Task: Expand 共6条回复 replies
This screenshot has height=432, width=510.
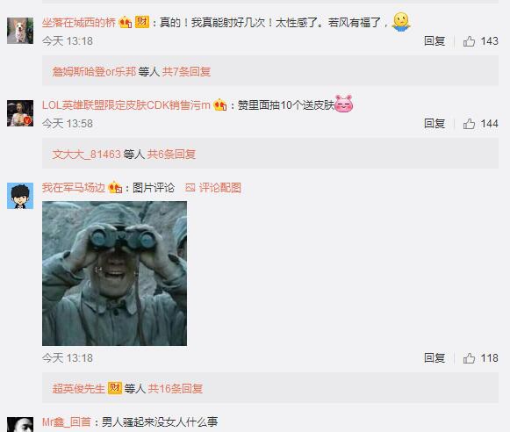Action: [171, 154]
